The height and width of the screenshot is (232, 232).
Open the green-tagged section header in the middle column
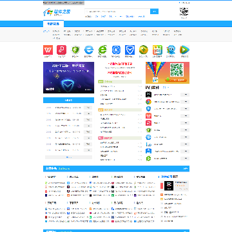(x=120, y=82)
